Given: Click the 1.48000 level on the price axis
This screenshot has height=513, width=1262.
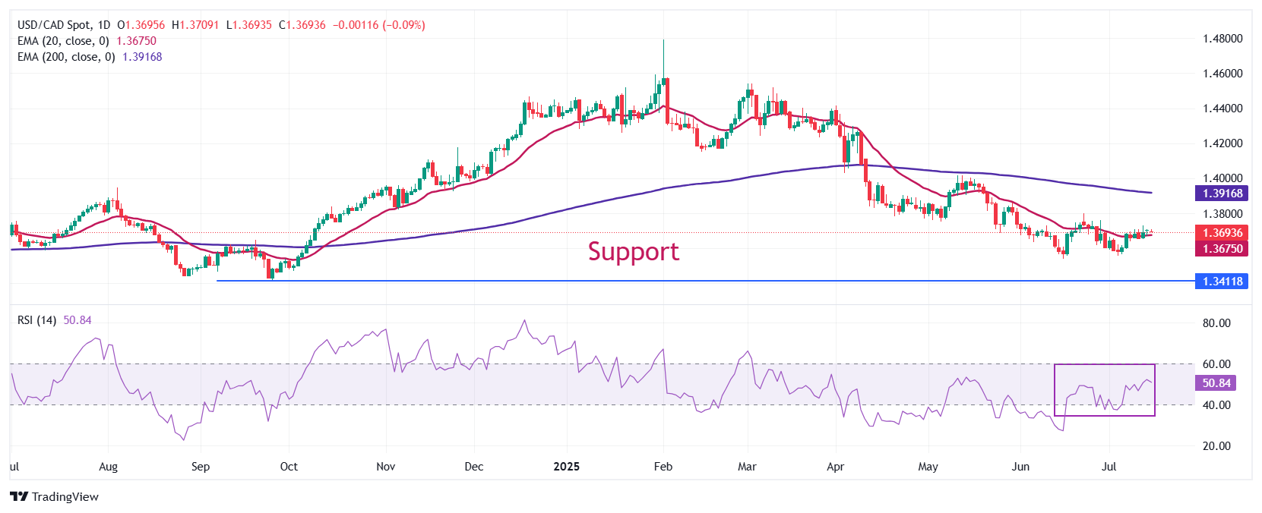Looking at the screenshot, I should (1222, 39).
